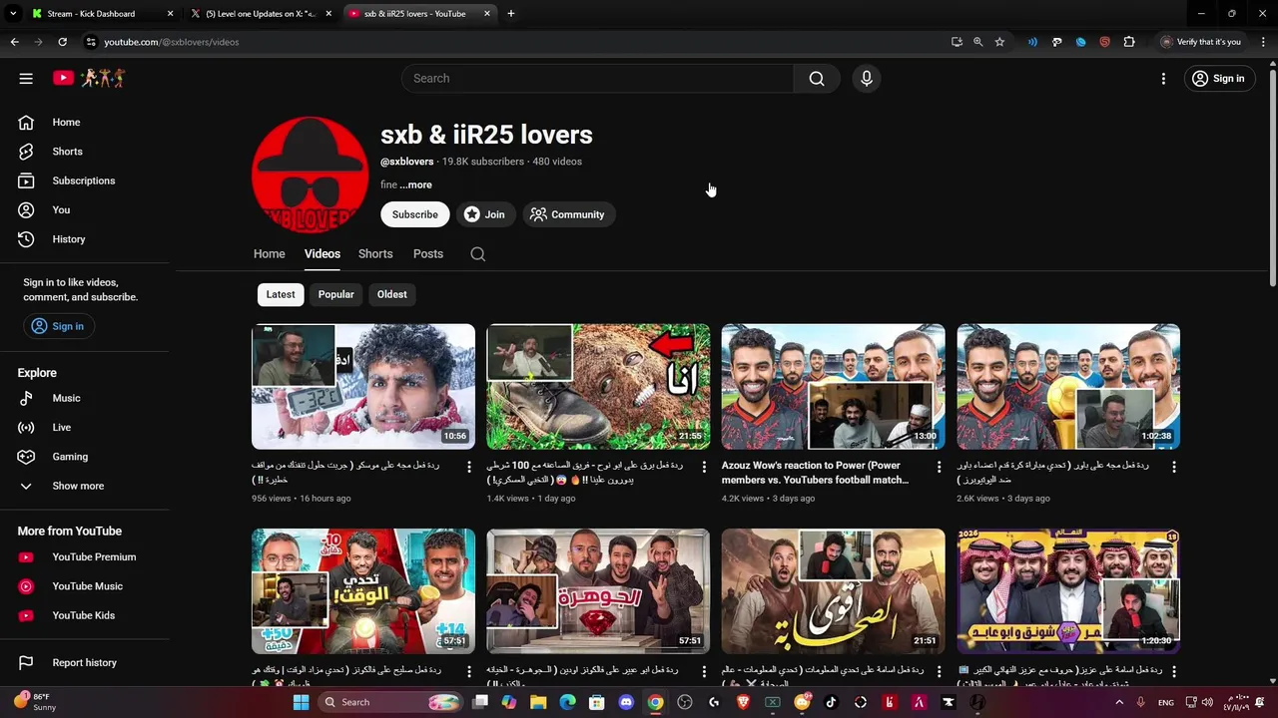The image size is (1278, 718).
Task: Open the 1:20:30 video thumbnail
Action: pos(1068,591)
